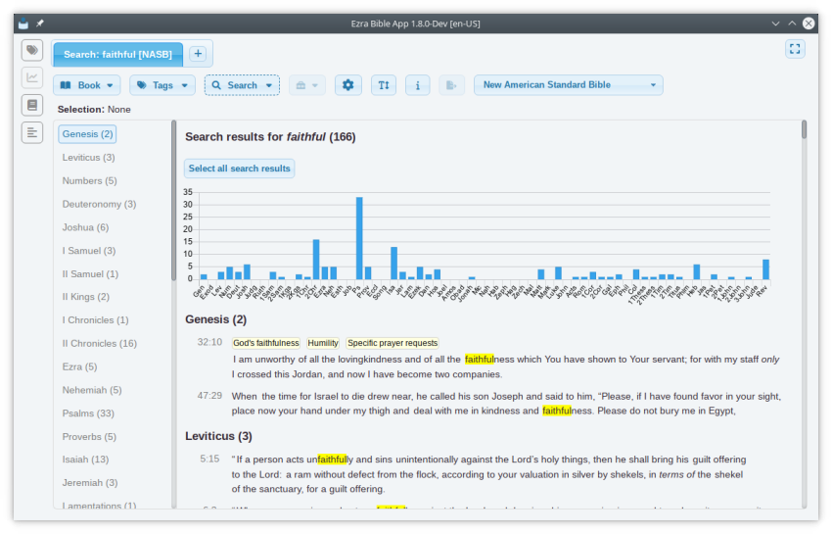832x534 pixels.
Task: Select verse reference 5:15
Action: click(x=209, y=459)
